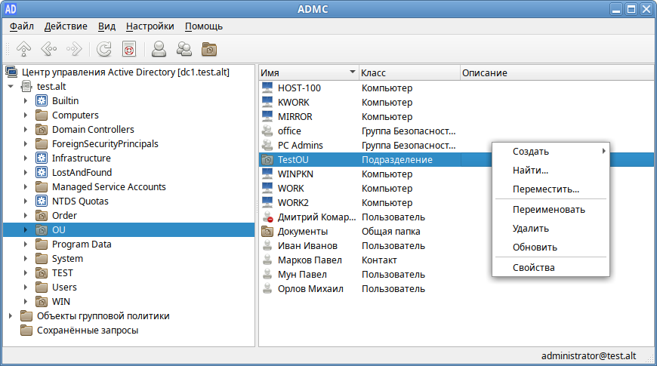Select the Program Data tree item

(82, 245)
